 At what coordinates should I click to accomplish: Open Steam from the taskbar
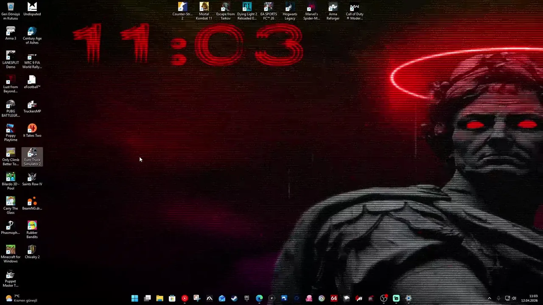click(234, 298)
